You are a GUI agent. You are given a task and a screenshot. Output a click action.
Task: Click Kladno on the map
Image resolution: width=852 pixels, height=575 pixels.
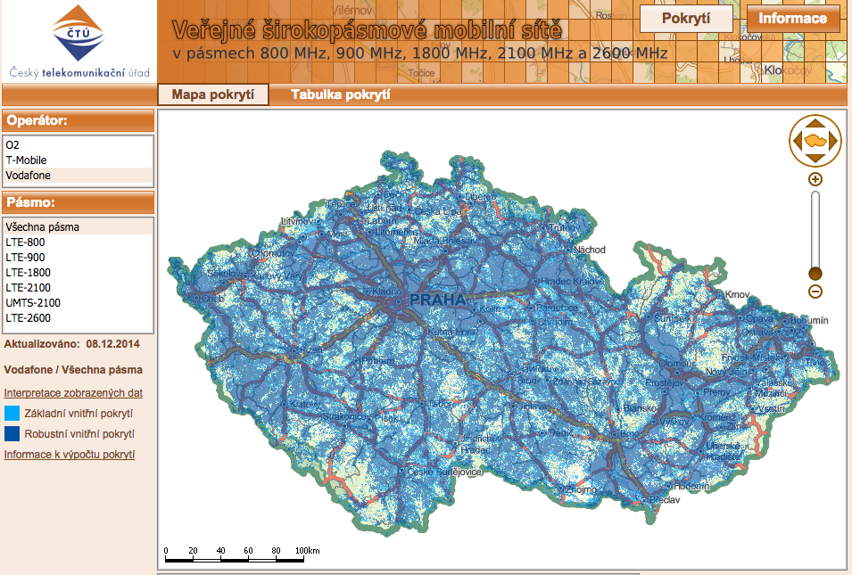coord(387,292)
